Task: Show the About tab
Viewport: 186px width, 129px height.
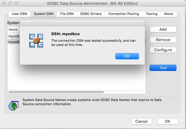Action: [x=168, y=14]
